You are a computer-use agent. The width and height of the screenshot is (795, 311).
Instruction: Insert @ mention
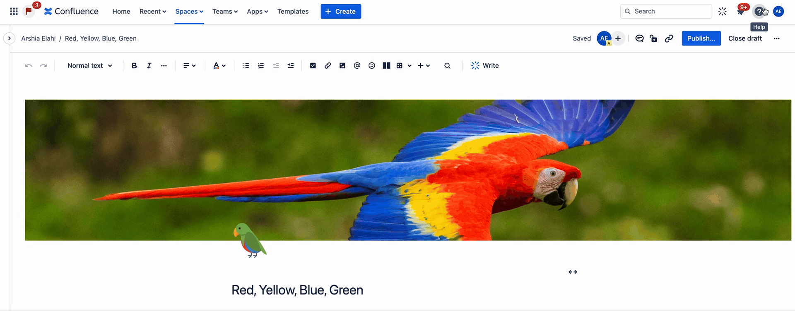pyautogui.click(x=357, y=65)
